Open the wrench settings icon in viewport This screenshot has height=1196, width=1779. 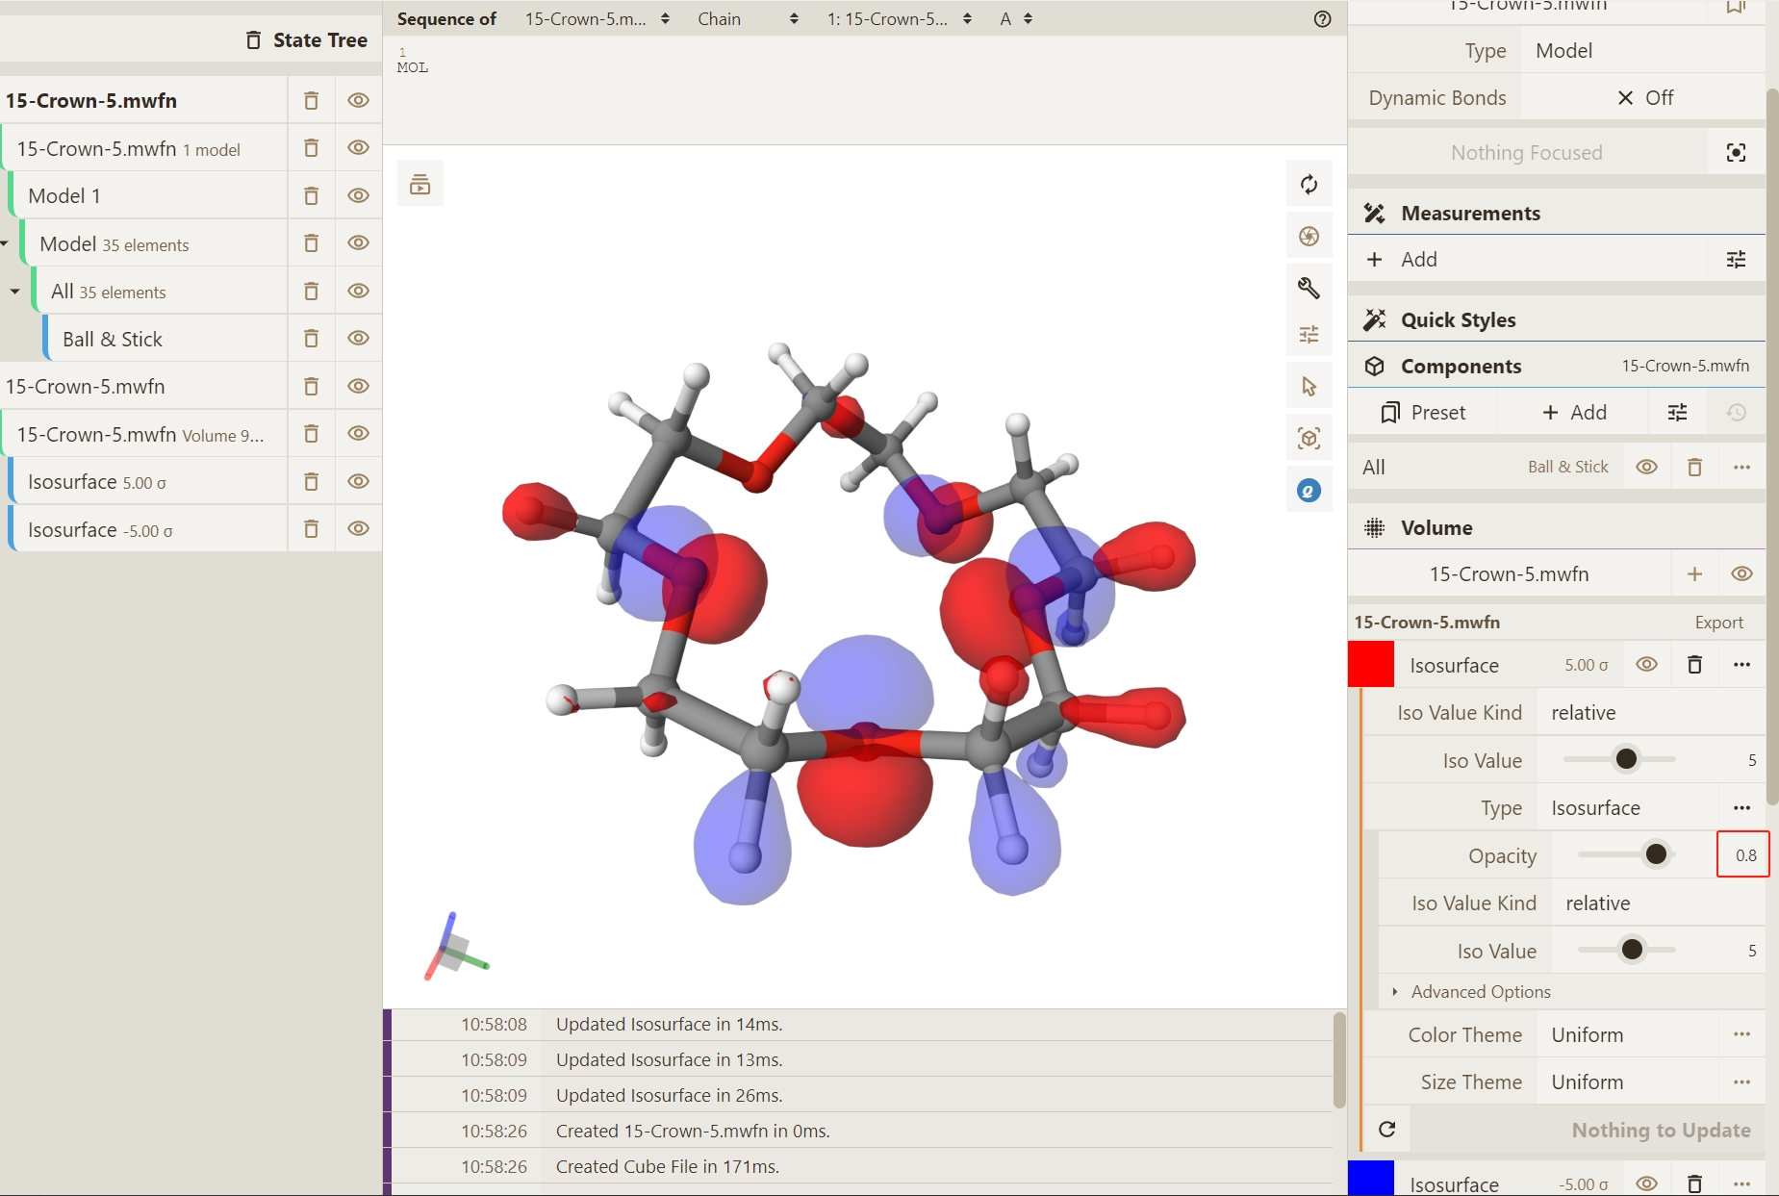pyautogui.click(x=1309, y=288)
